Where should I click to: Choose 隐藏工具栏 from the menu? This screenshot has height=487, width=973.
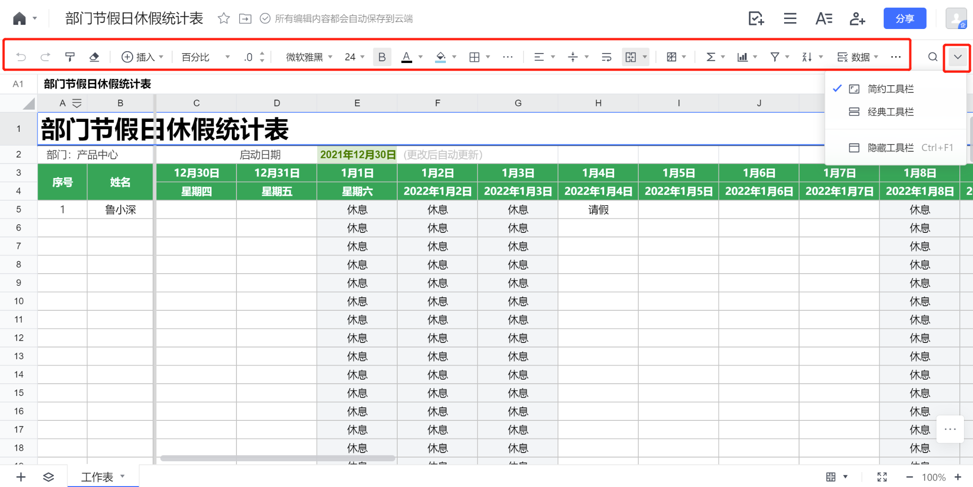pyautogui.click(x=890, y=148)
